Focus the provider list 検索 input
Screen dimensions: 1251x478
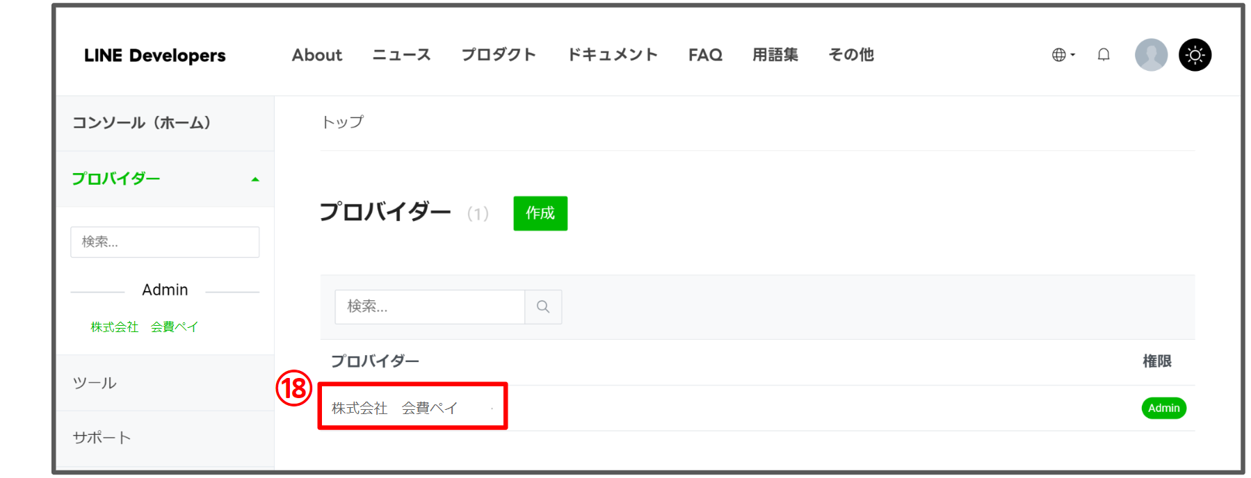pos(429,307)
